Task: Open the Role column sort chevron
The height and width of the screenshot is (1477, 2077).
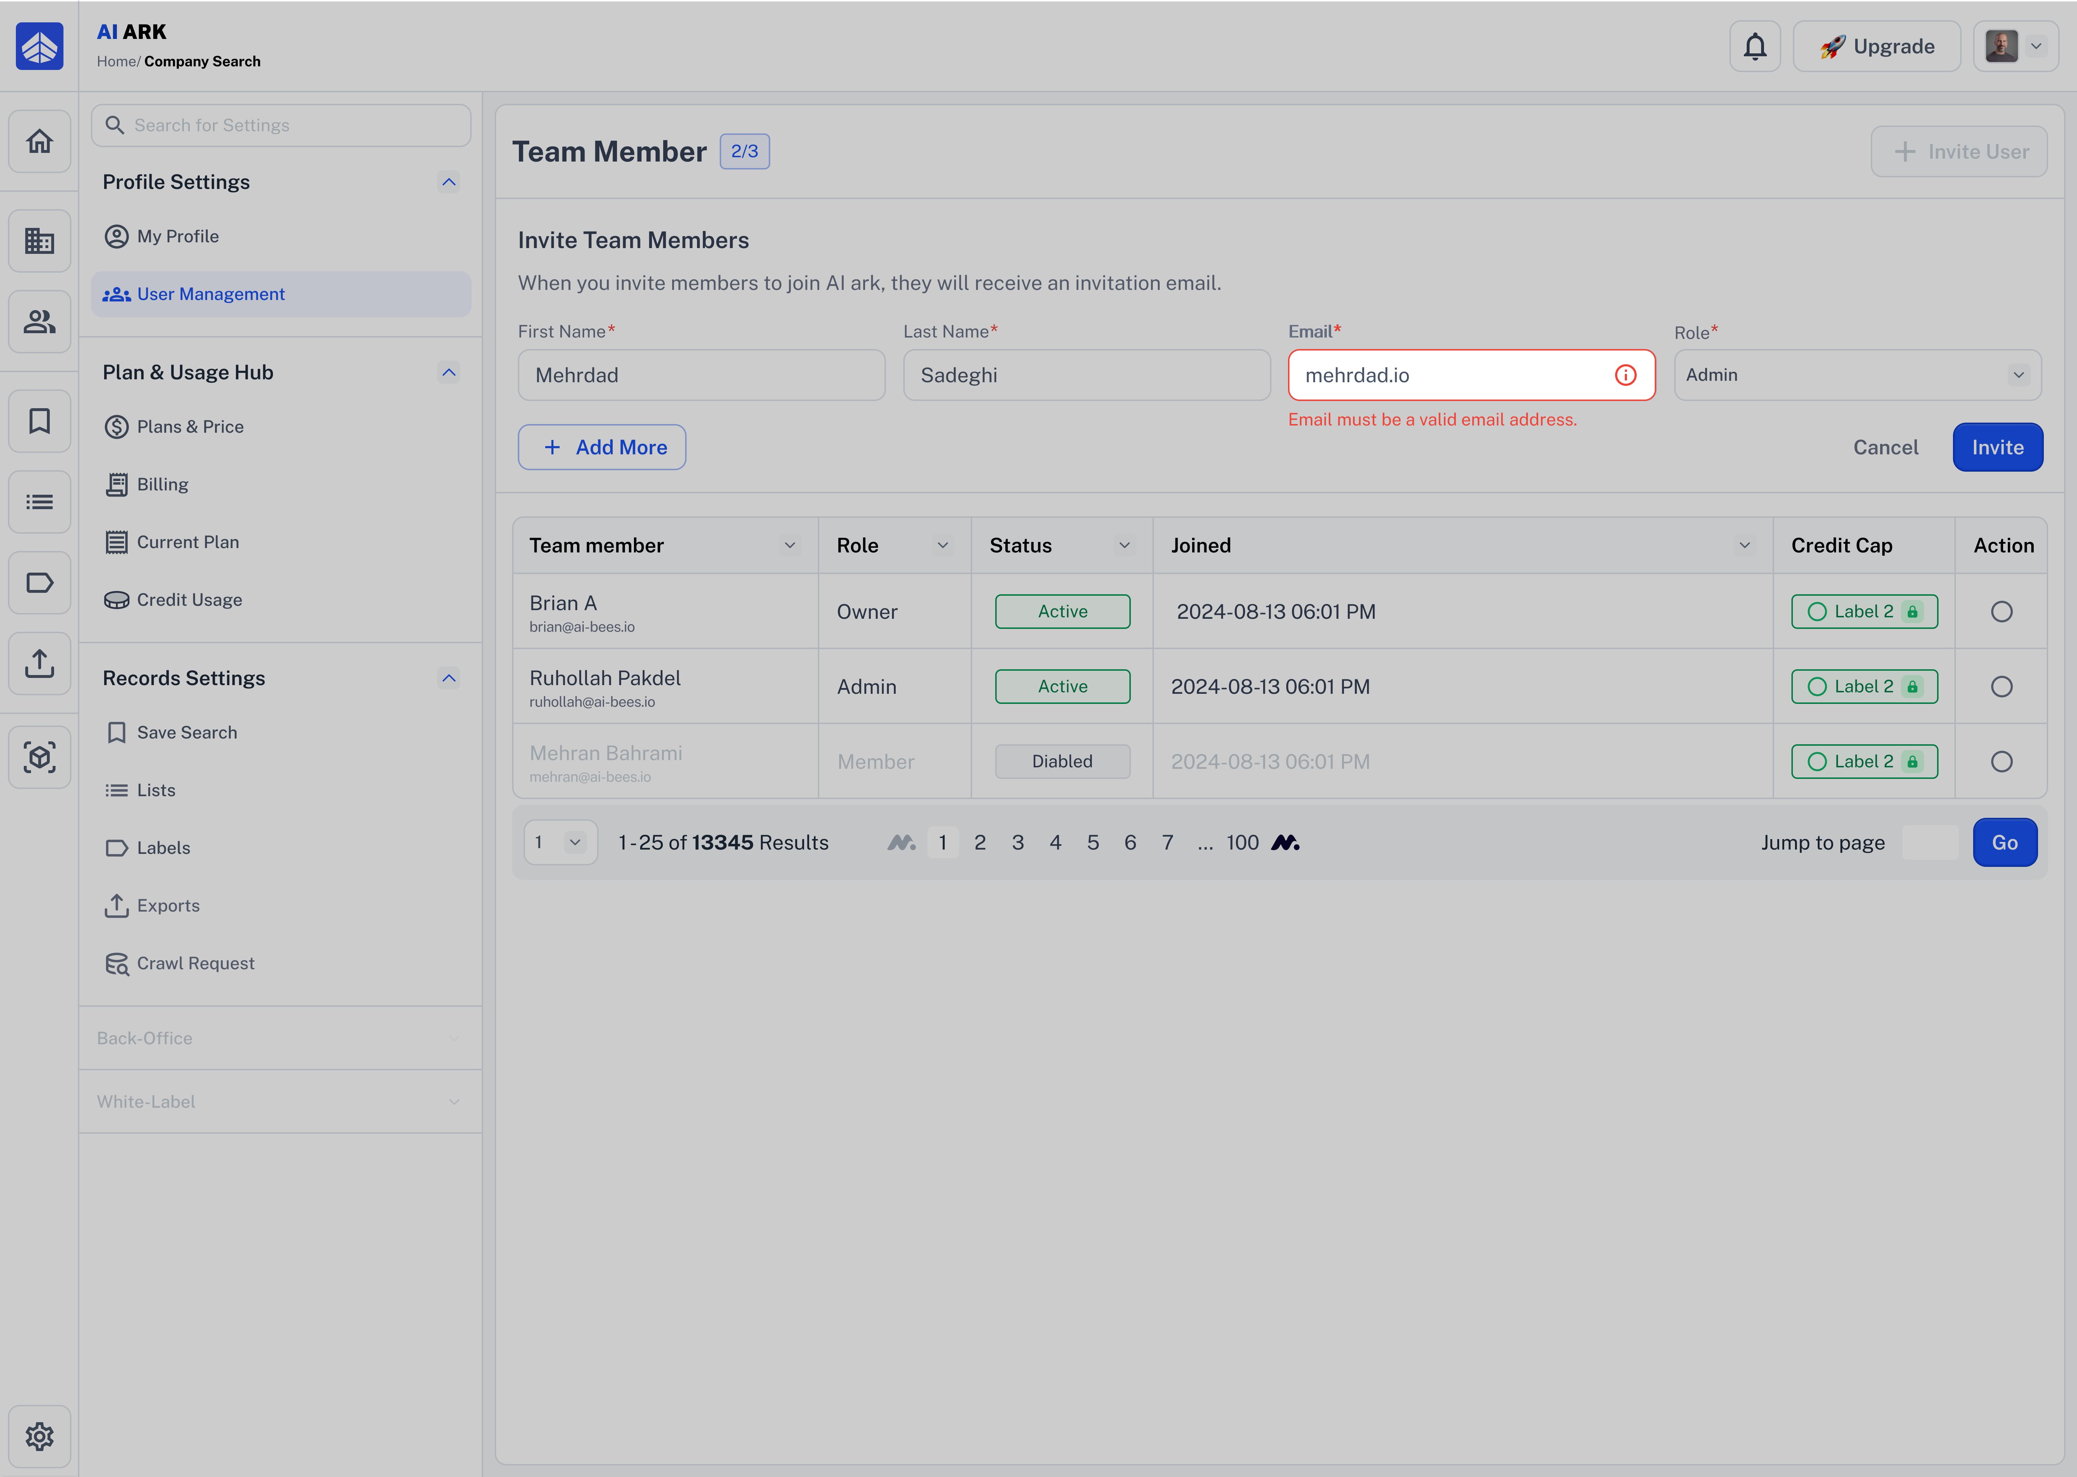Action: 942,546
